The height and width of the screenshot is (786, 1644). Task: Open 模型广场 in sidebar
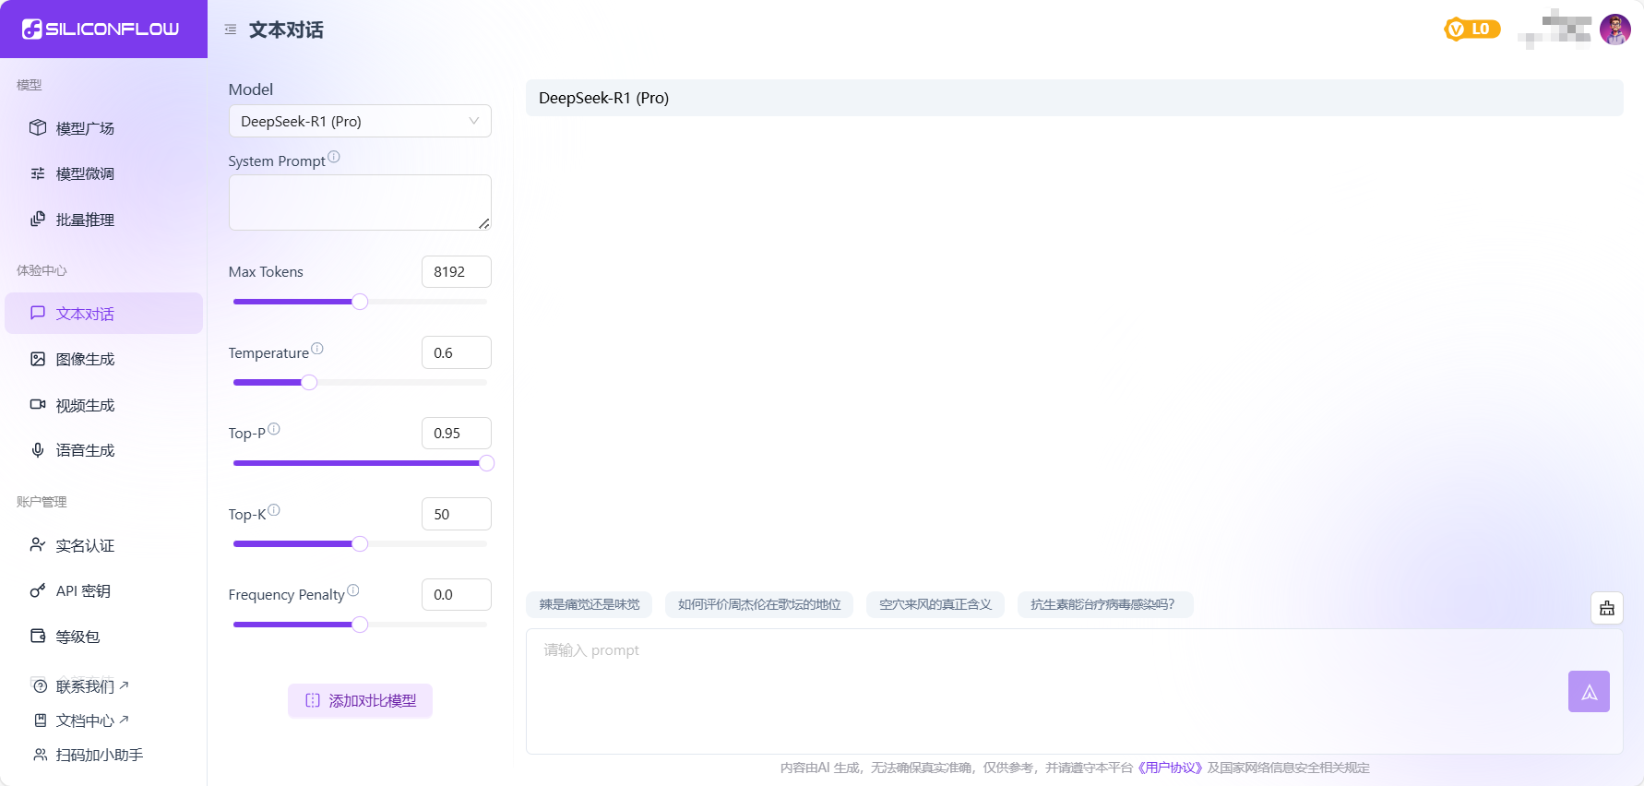tap(103, 128)
